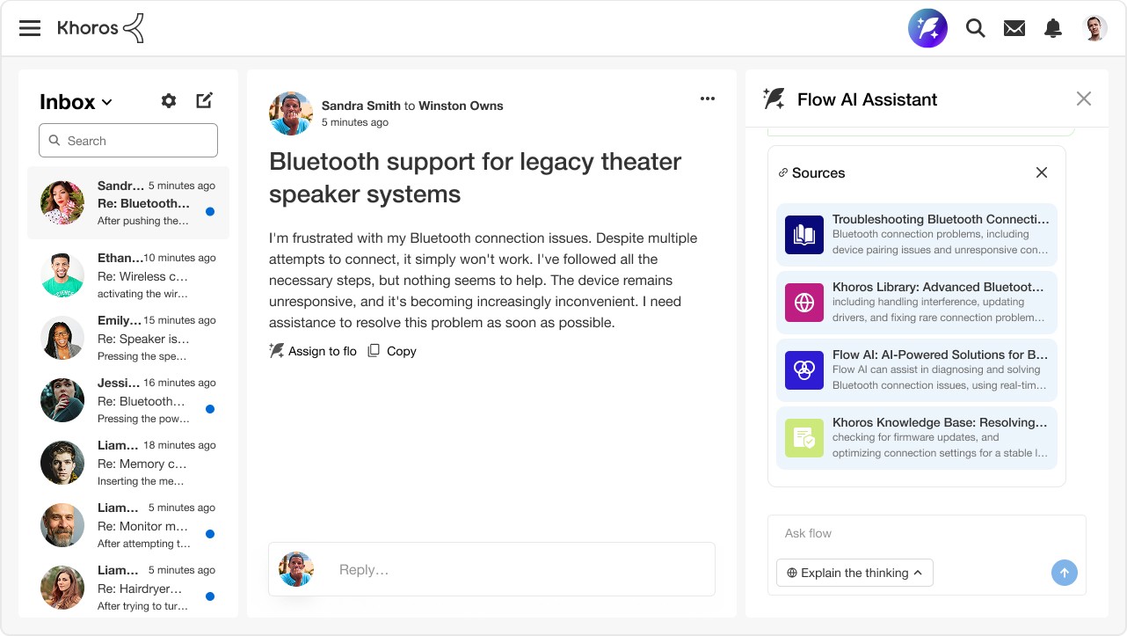Open messages envelope icon
The image size is (1127, 636).
pos(1014,28)
